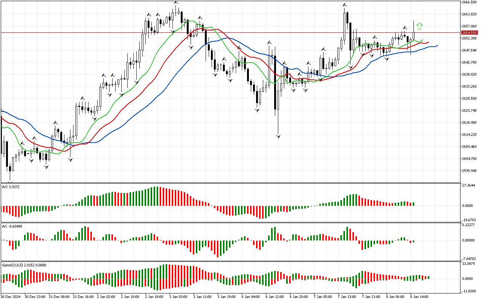This screenshot has width=482, height=301.
Task: Click the 27.3644 AO scale maximum
Action: [x=468, y=185]
